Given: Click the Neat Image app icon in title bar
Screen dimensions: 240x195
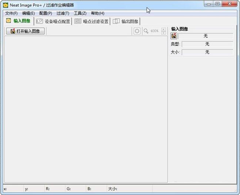Looking at the screenshot, I should pyautogui.click(x=6, y=5).
